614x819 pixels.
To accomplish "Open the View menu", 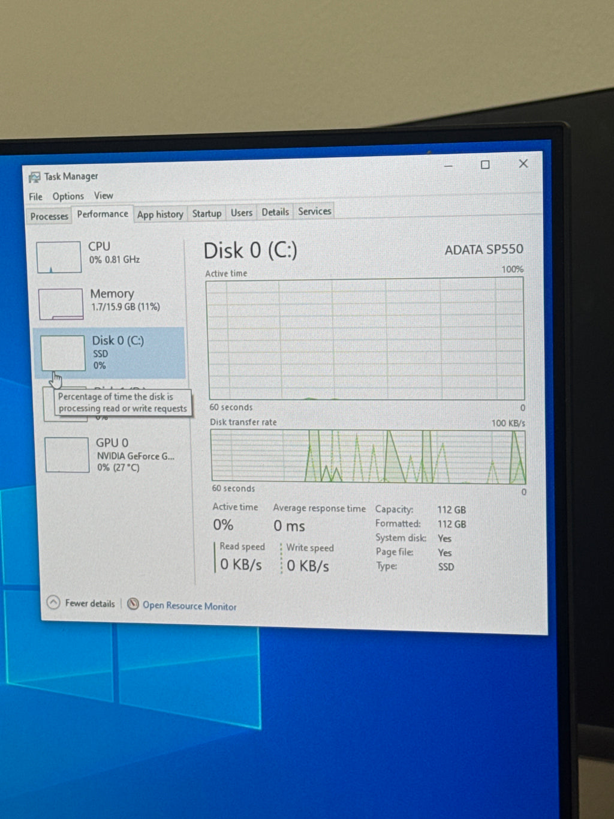I will pyautogui.click(x=103, y=196).
